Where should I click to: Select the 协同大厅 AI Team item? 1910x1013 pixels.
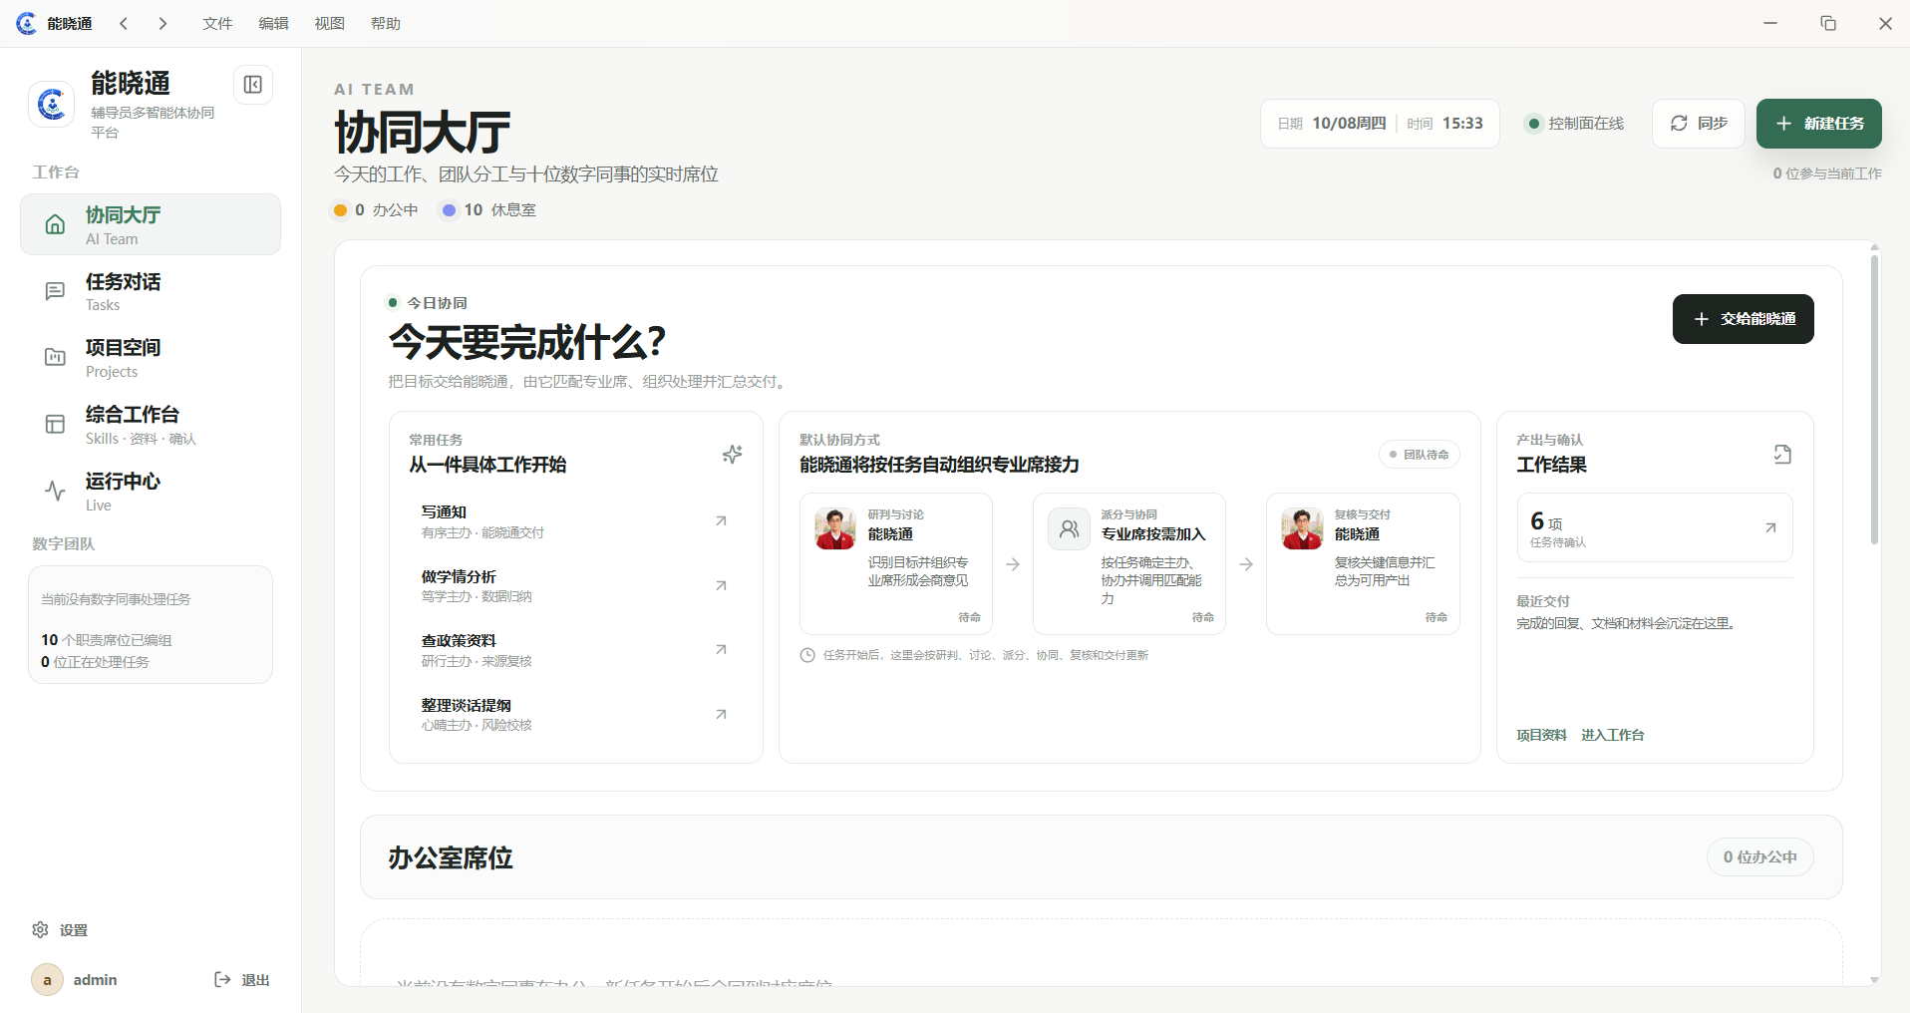(151, 224)
